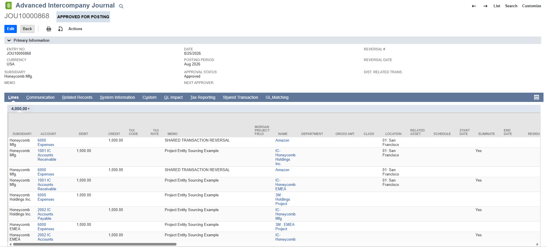Print this journal using the printer icon

[x=49, y=29]
